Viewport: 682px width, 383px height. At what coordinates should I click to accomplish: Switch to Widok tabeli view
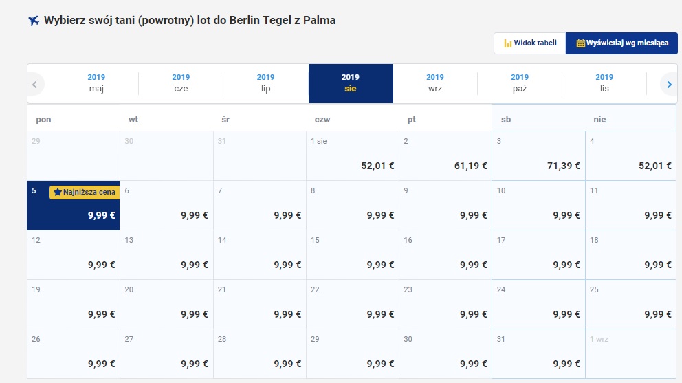(x=530, y=43)
